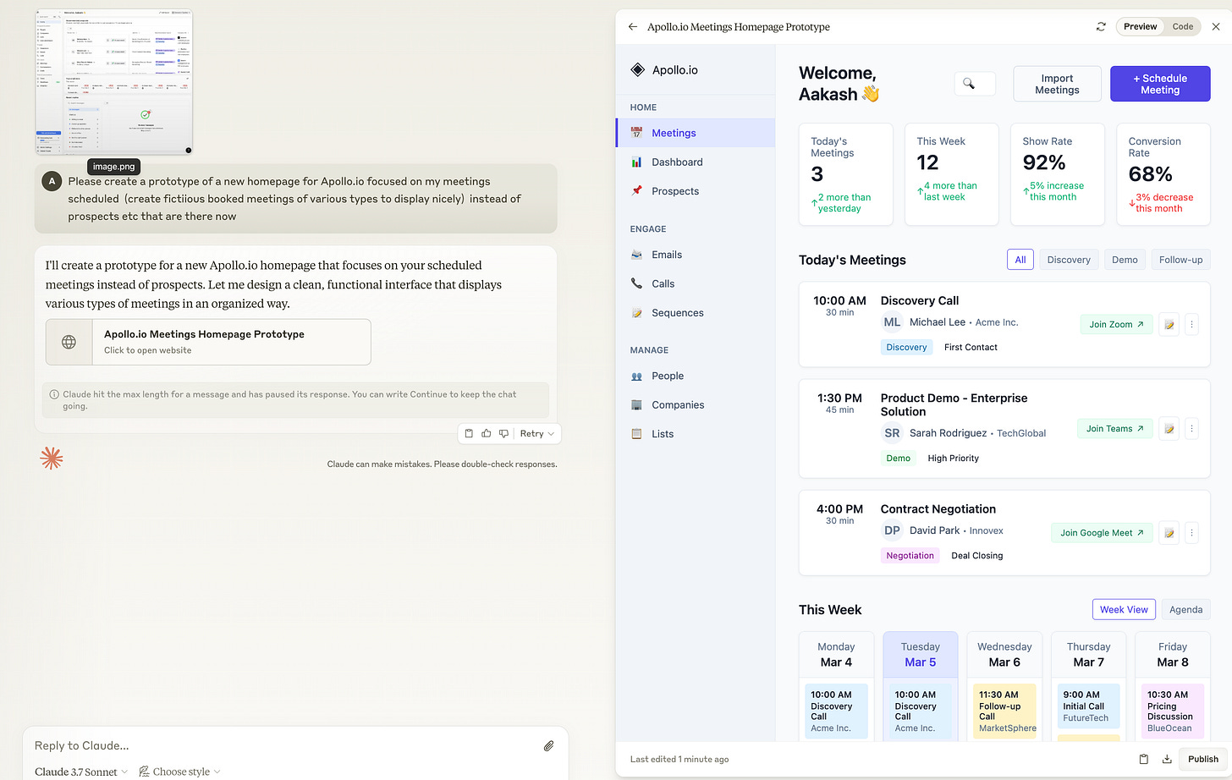The image size is (1232, 780).
Task: Open Thursday 9:00 AM Initial Call event
Action: tap(1088, 706)
